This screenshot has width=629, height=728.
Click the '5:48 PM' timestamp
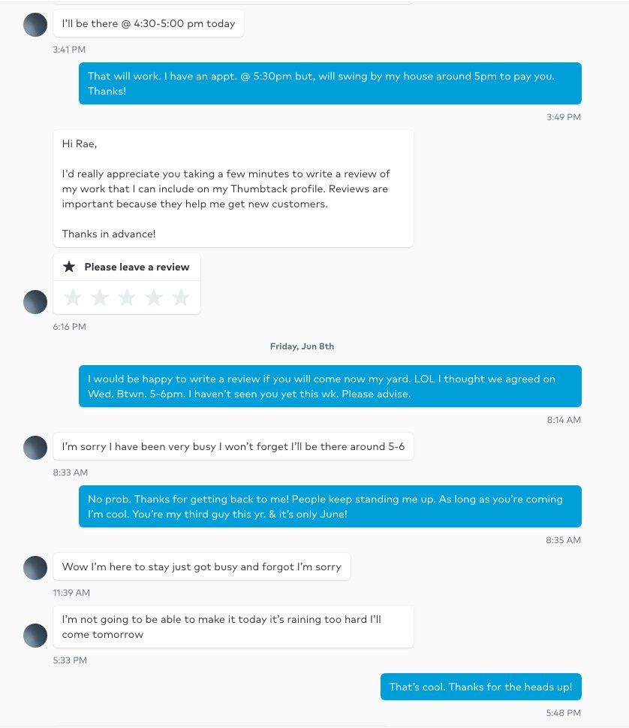tap(563, 713)
